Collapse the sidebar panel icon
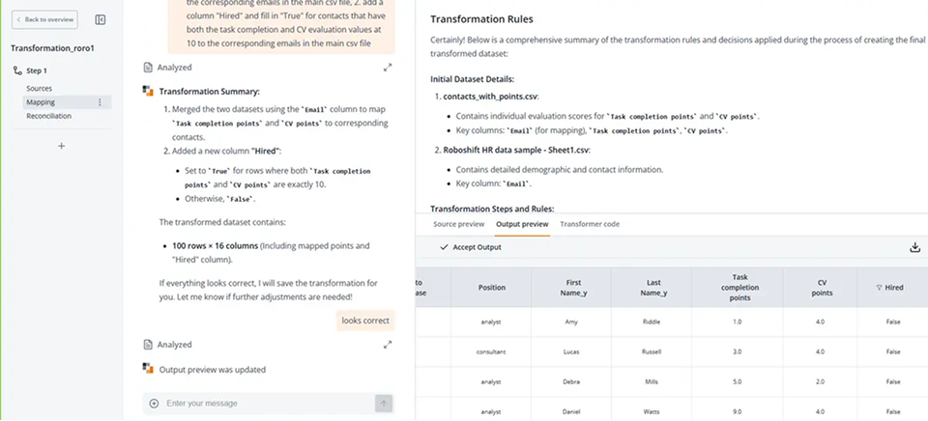The width and height of the screenshot is (928, 421). click(x=101, y=19)
